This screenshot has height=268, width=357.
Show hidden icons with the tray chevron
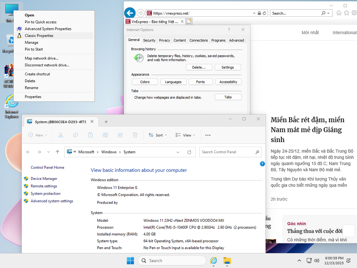(x=299, y=261)
